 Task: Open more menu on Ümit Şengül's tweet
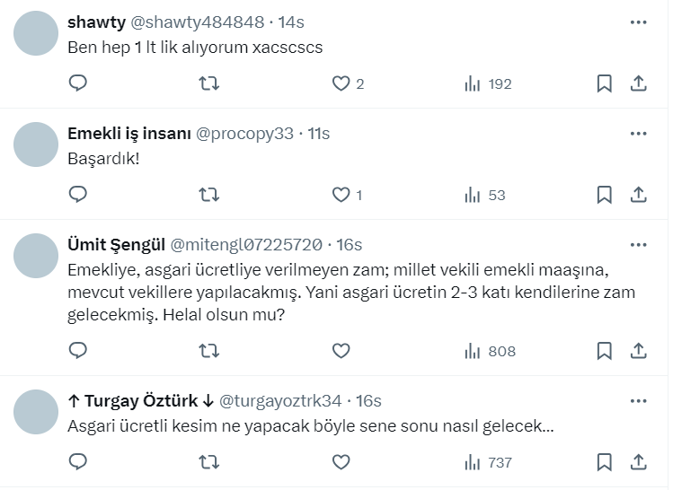(x=639, y=245)
